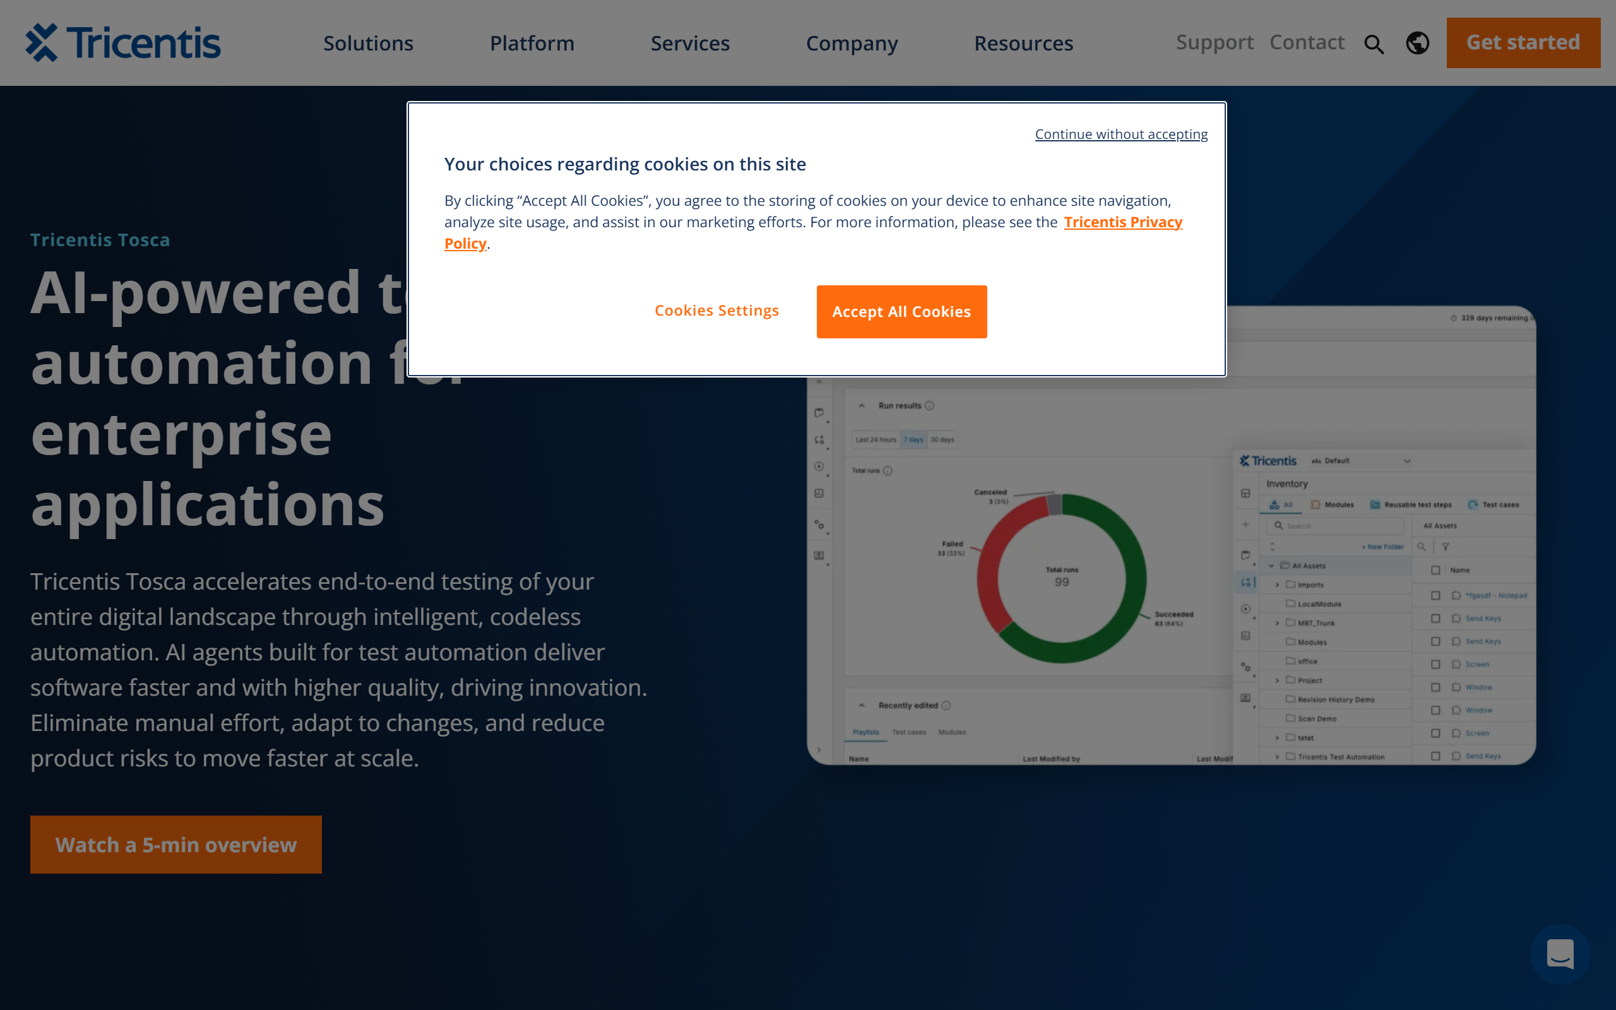This screenshot has height=1010, width=1616.
Task: Click the info icon beside Run results
Action: point(930,405)
